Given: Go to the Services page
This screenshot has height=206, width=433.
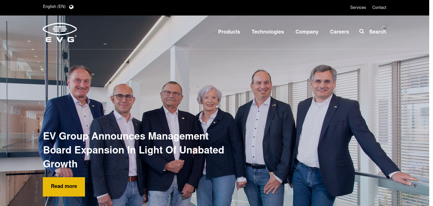Looking at the screenshot, I should point(358,7).
